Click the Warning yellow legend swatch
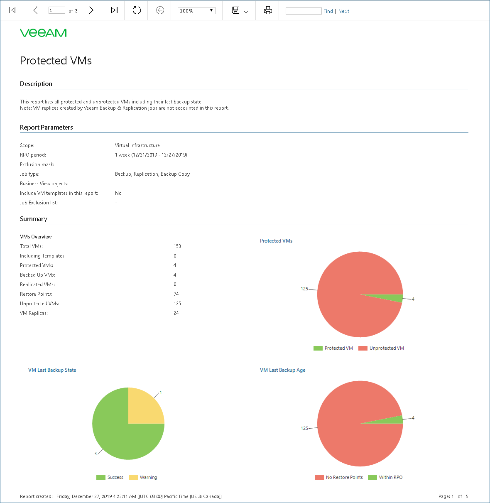The height and width of the screenshot is (503, 490). [133, 478]
